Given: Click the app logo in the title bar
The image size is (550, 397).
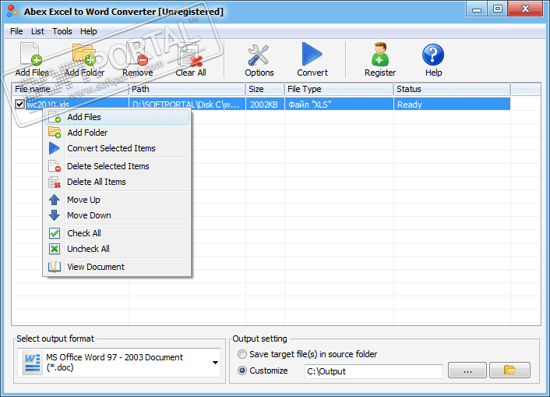Looking at the screenshot, I should click(x=12, y=11).
